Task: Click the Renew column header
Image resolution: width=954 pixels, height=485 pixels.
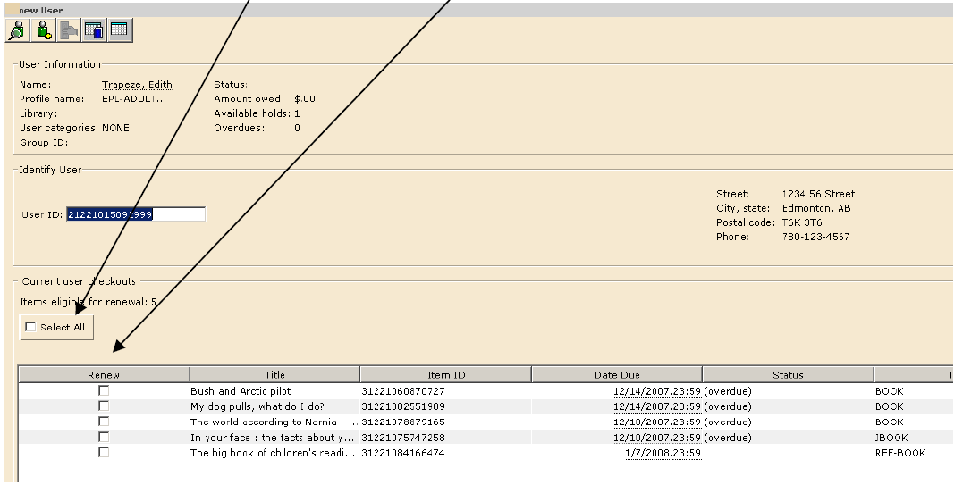Action: pos(104,375)
